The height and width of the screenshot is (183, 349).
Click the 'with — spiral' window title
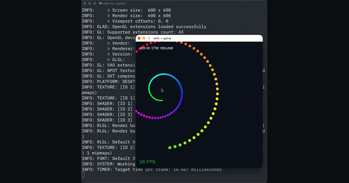click(162, 38)
